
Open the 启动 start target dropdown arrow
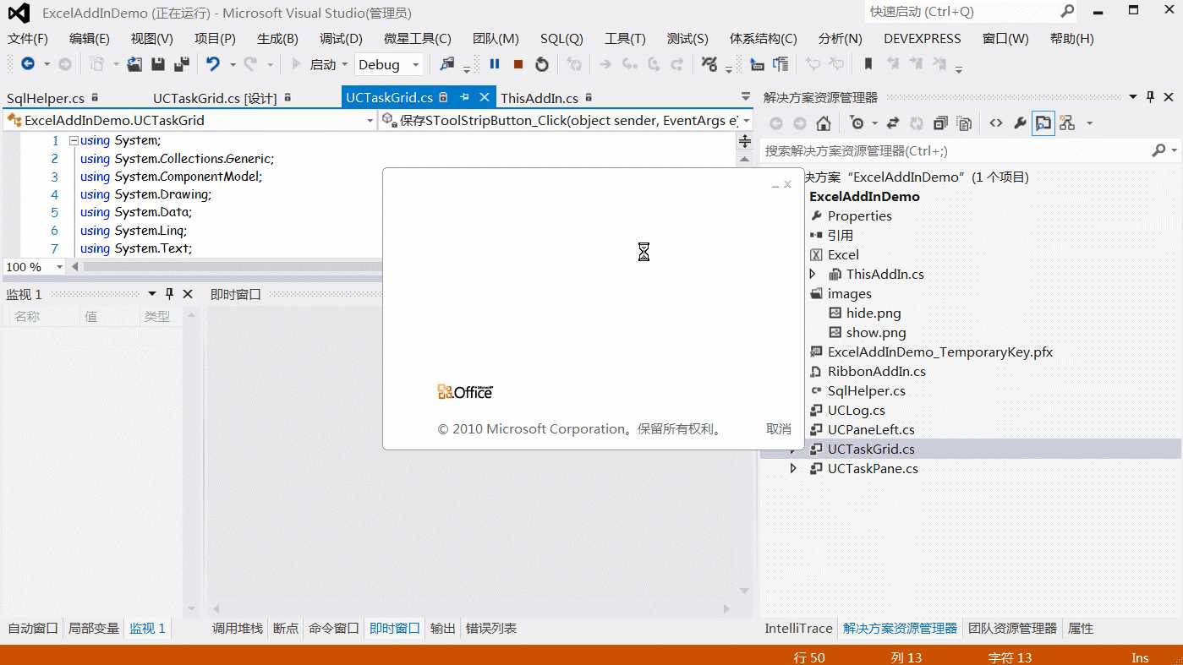click(x=345, y=65)
